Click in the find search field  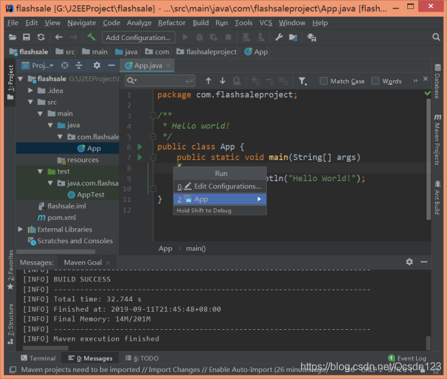click(x=161, y=81)
